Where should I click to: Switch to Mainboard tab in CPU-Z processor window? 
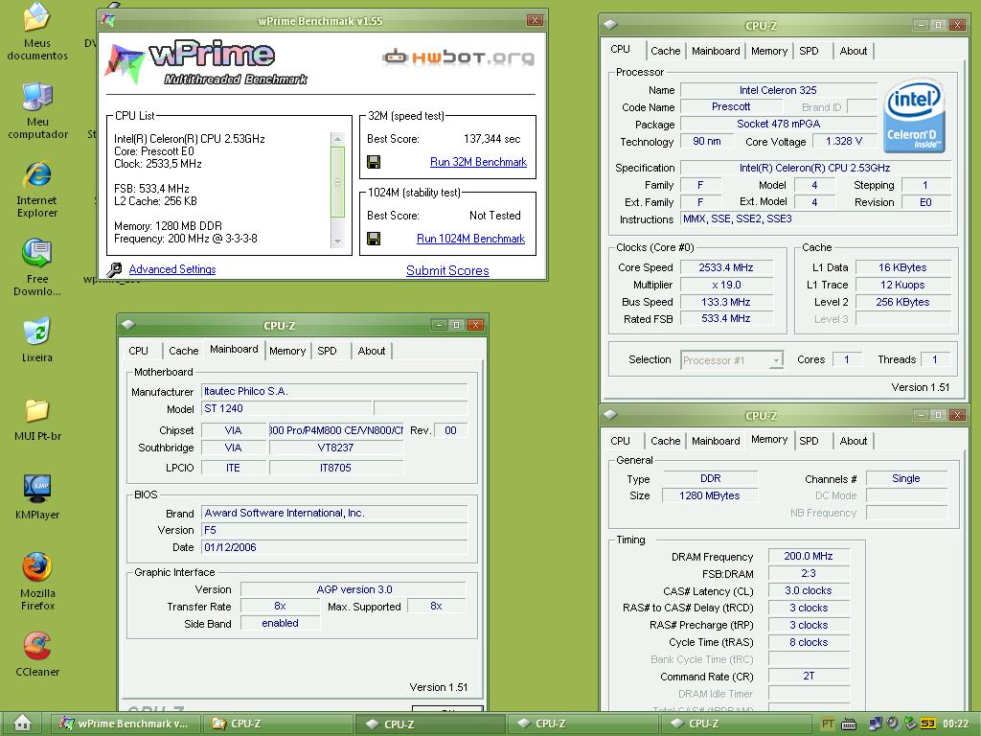(x=716, y=51)
